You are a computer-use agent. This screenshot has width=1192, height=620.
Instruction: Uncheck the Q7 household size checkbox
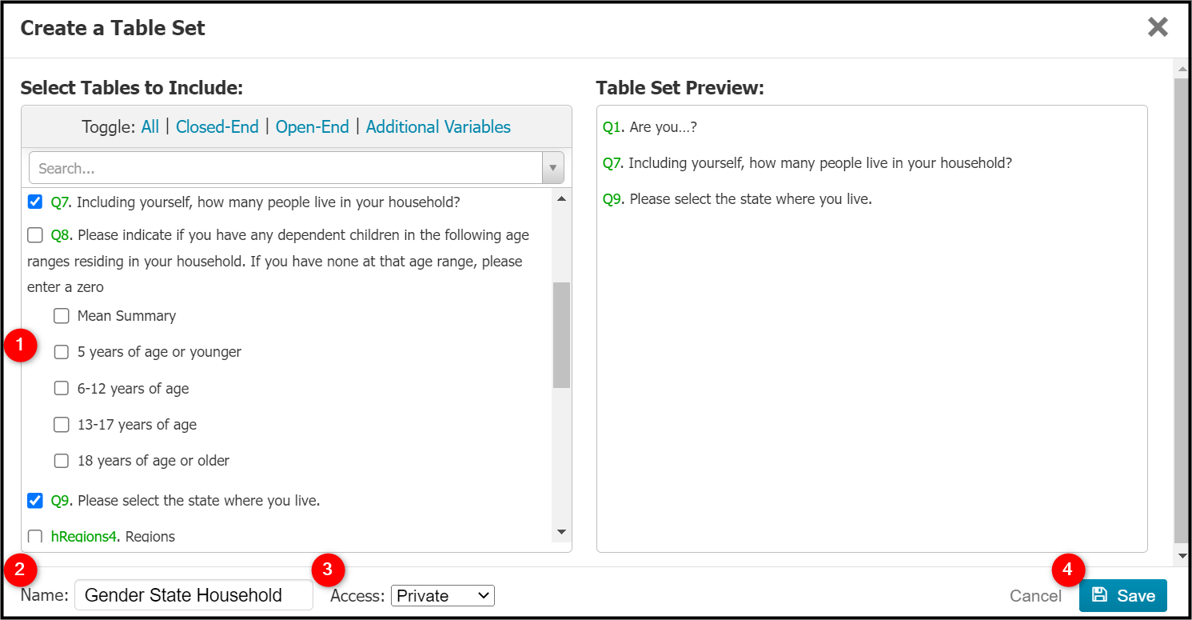click(x=35, y=202)
